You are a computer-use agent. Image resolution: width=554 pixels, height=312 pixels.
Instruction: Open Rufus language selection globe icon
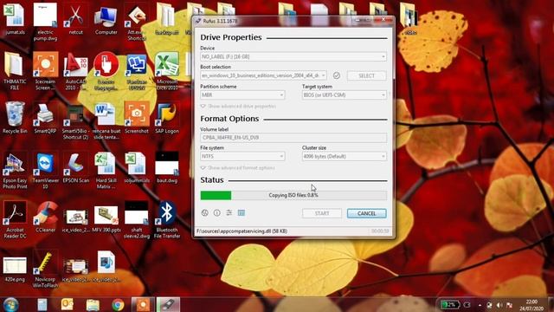[204, 213]
